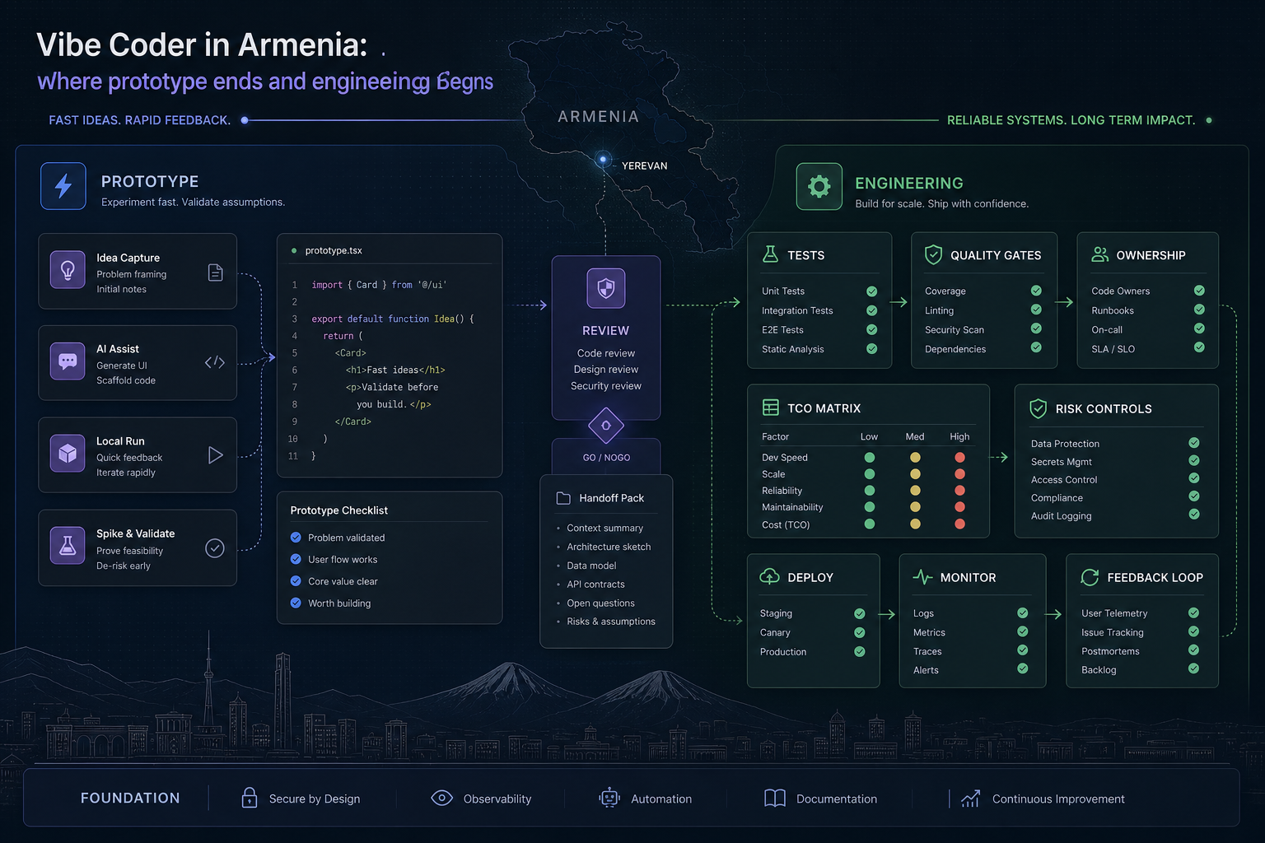Click the Alerts row in Monitor
This screenshot has height=843, width=1265.
(x=970, y=670)
